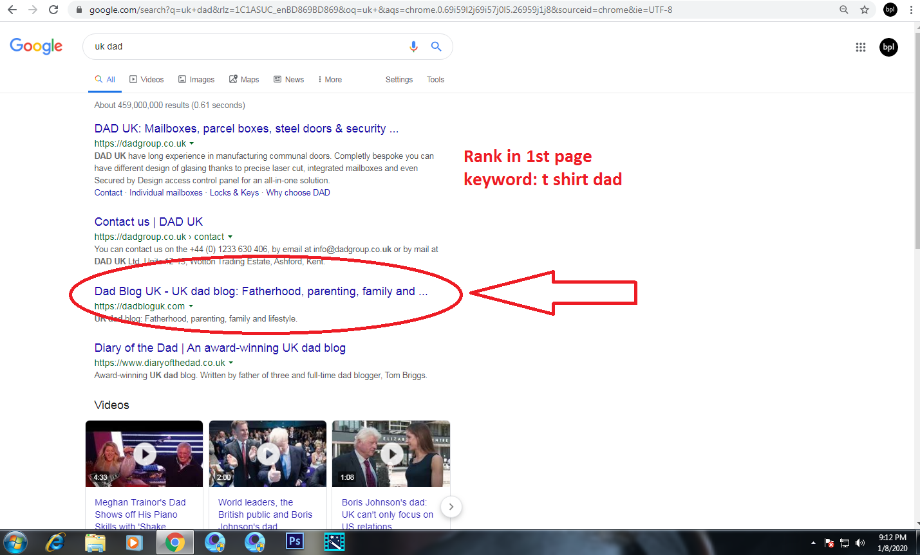Click the HTTPS lock icon in address bar
Image resolution: width=920 pixels, height=555 pixels.
[78, 10]
